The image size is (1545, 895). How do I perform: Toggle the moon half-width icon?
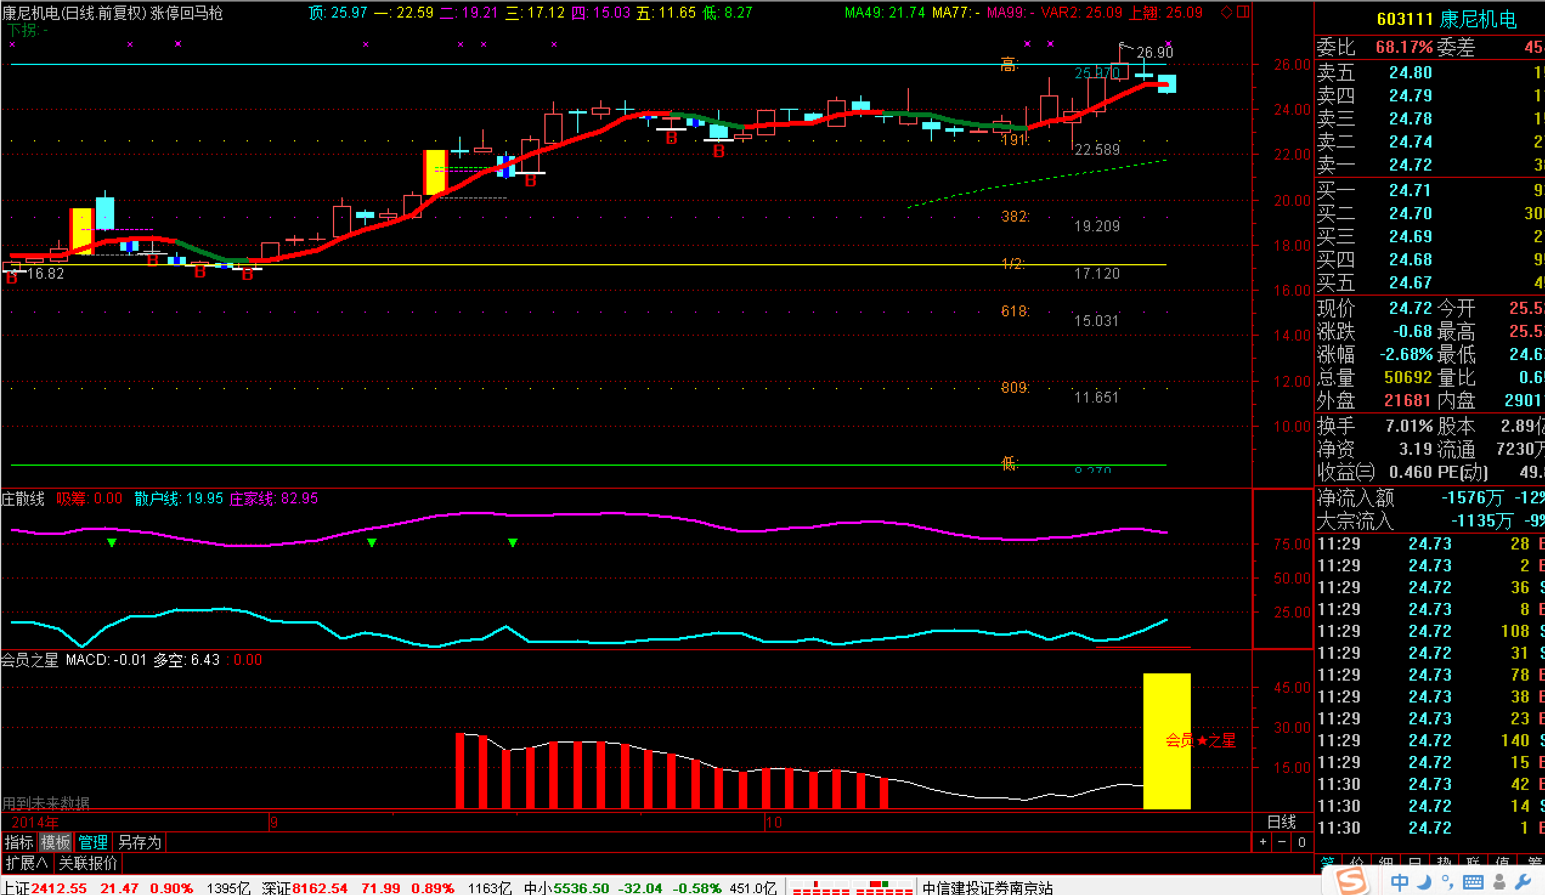(x=1424, y=882)
